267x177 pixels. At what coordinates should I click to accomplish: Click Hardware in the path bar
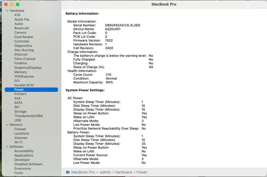(x=123, y=172)
